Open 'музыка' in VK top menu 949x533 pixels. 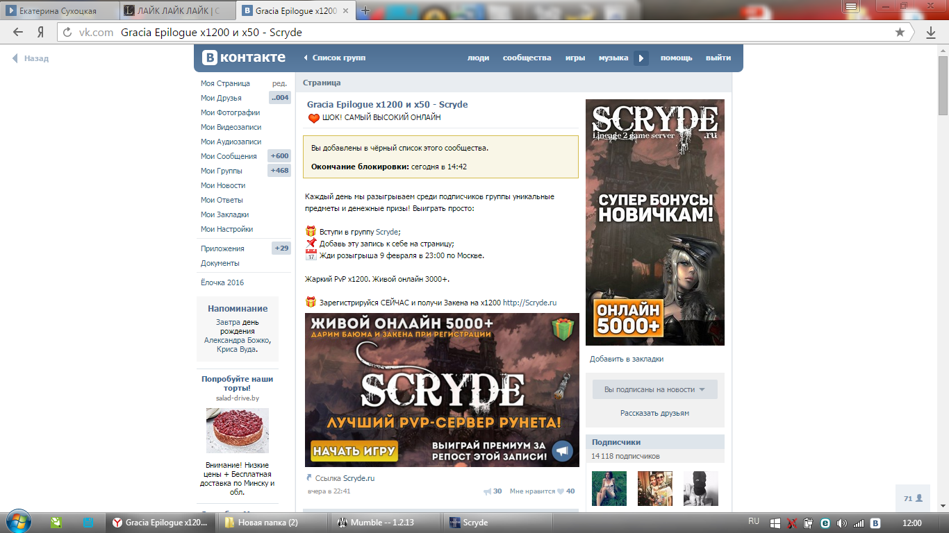point(613,58)
